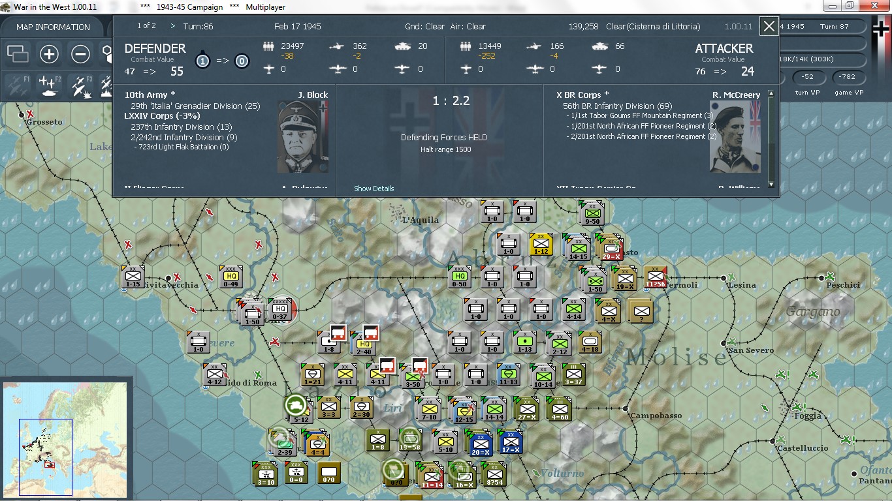This screenshot has height=501, width=892.
Task: Select the F2 air recon mode icon
Action: [49, 86]
